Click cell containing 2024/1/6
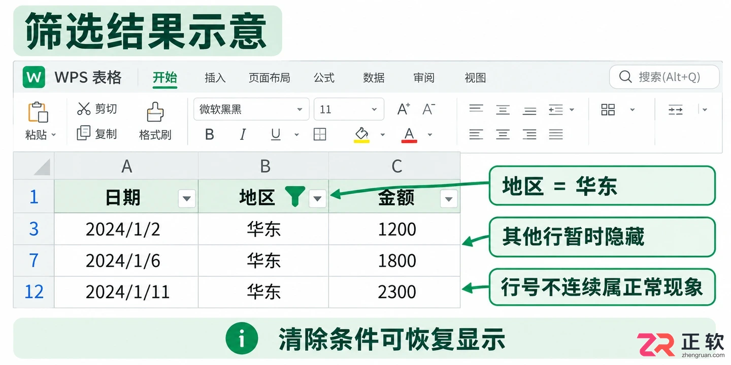Viewport: 731px width, 365px height. pos(126,261)
